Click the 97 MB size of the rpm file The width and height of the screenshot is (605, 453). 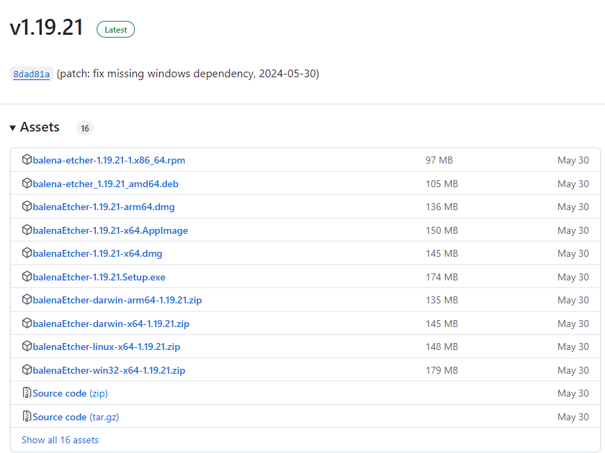click(x=439, y=160)
